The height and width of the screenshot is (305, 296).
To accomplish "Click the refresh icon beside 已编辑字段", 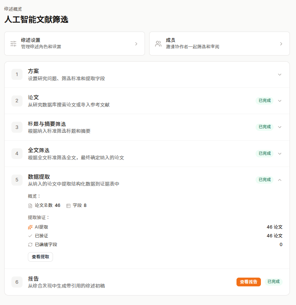I will coord(30,245).
